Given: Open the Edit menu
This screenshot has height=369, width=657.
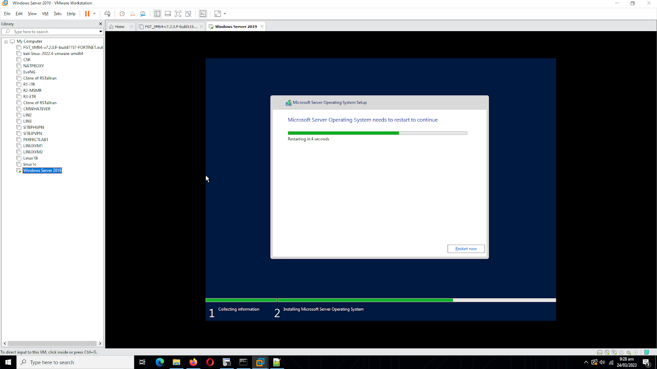Looking at the screenshot, I should [19, 14].
